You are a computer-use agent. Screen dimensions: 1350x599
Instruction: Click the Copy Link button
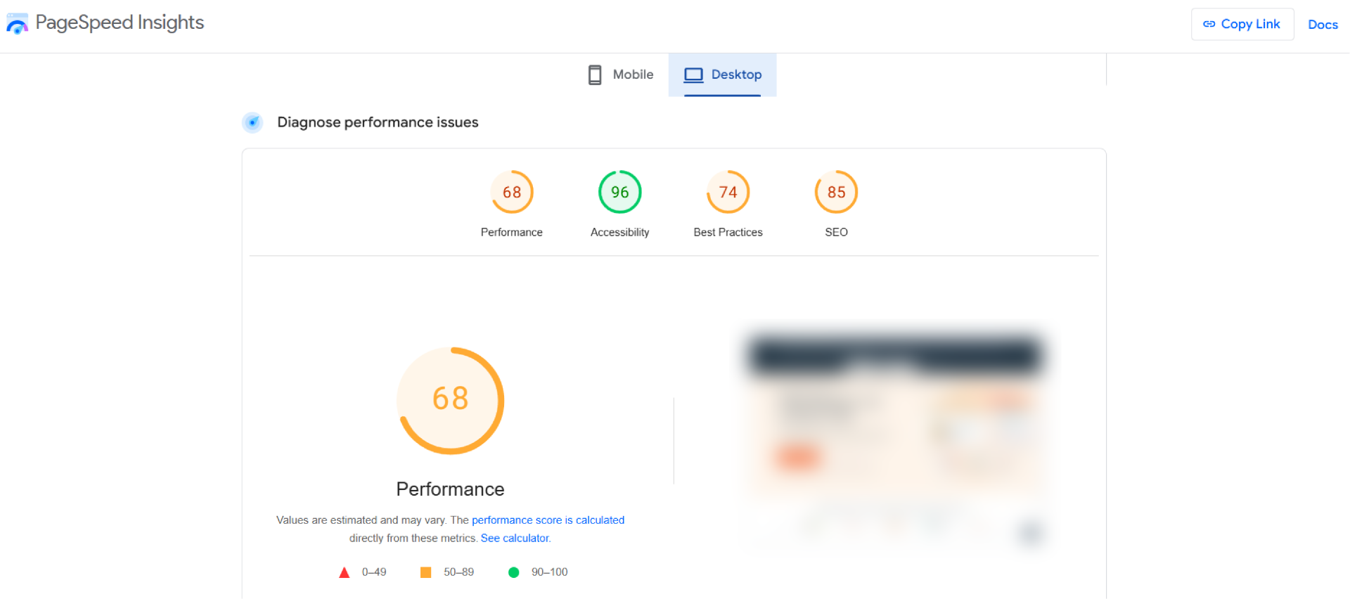(1242, 24)
